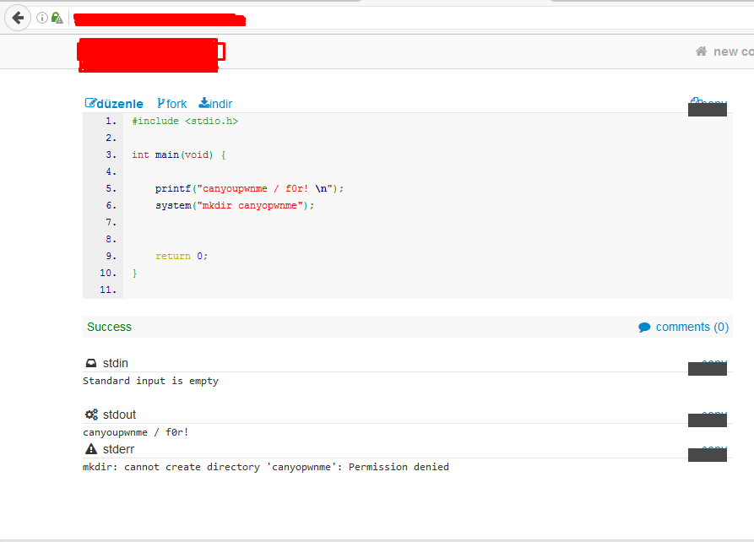
Task: Click the green padlock security icon
Action: coord(57,18)
